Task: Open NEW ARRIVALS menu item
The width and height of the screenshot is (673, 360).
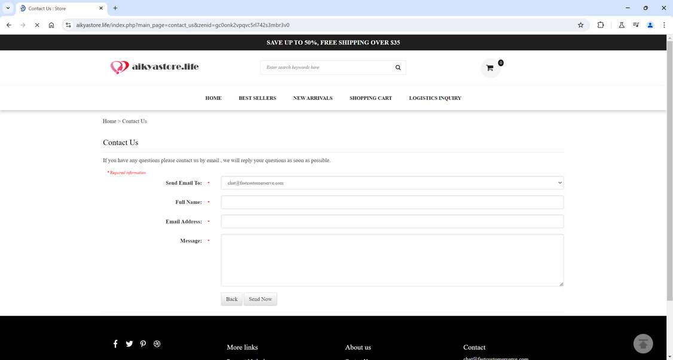Action: pyautogui.click(x=313, y=98)
